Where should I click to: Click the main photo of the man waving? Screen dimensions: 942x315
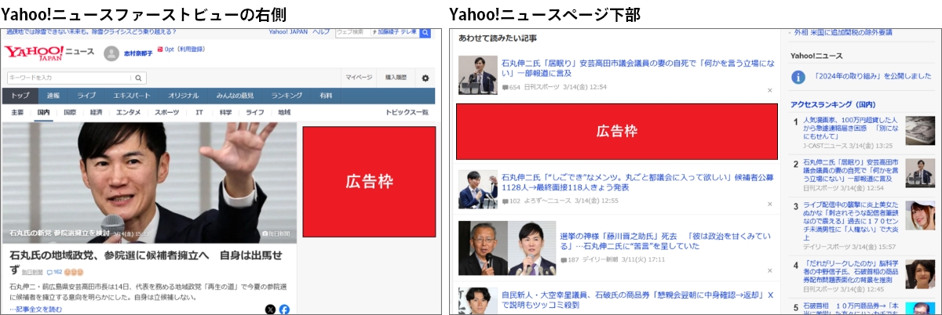pos(150,183)
